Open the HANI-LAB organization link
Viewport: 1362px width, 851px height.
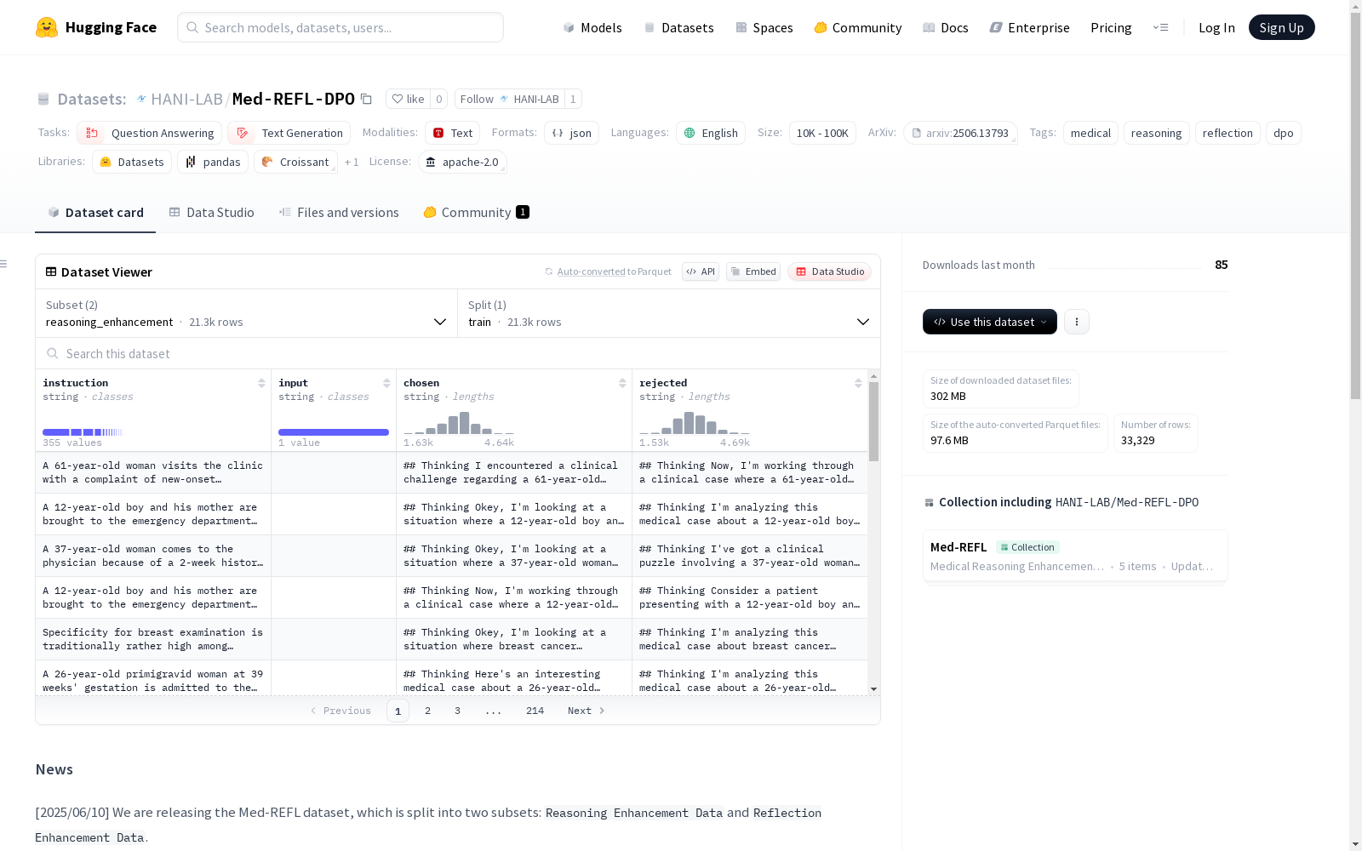point(186,99)
